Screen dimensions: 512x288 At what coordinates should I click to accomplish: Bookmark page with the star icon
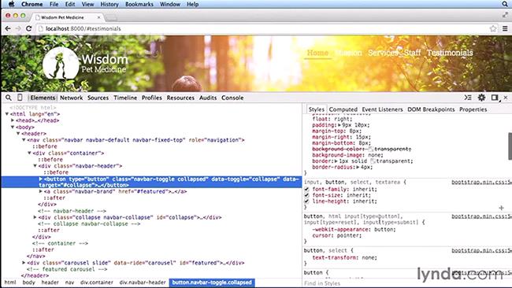493,28
